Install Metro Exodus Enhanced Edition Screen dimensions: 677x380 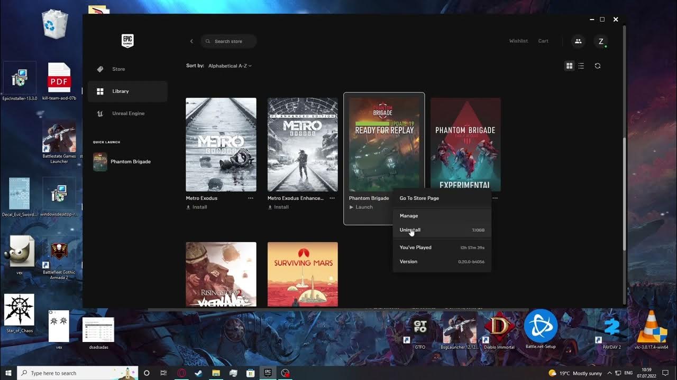278,207
